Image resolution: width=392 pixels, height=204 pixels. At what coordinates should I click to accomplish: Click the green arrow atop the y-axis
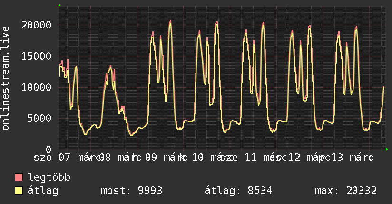[x=59, y=5]
